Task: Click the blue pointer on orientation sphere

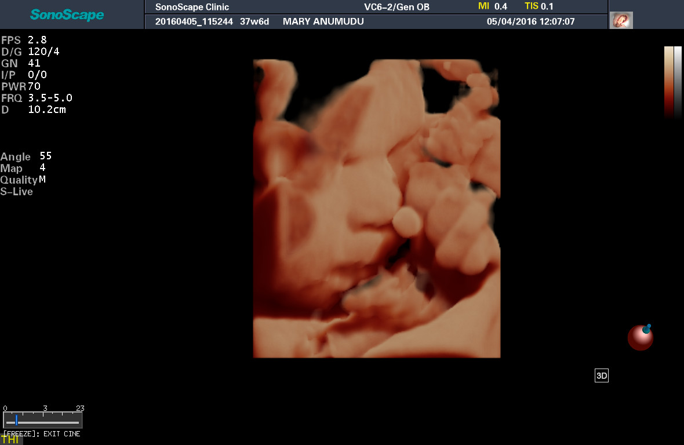Action: [x=647, y=329]
